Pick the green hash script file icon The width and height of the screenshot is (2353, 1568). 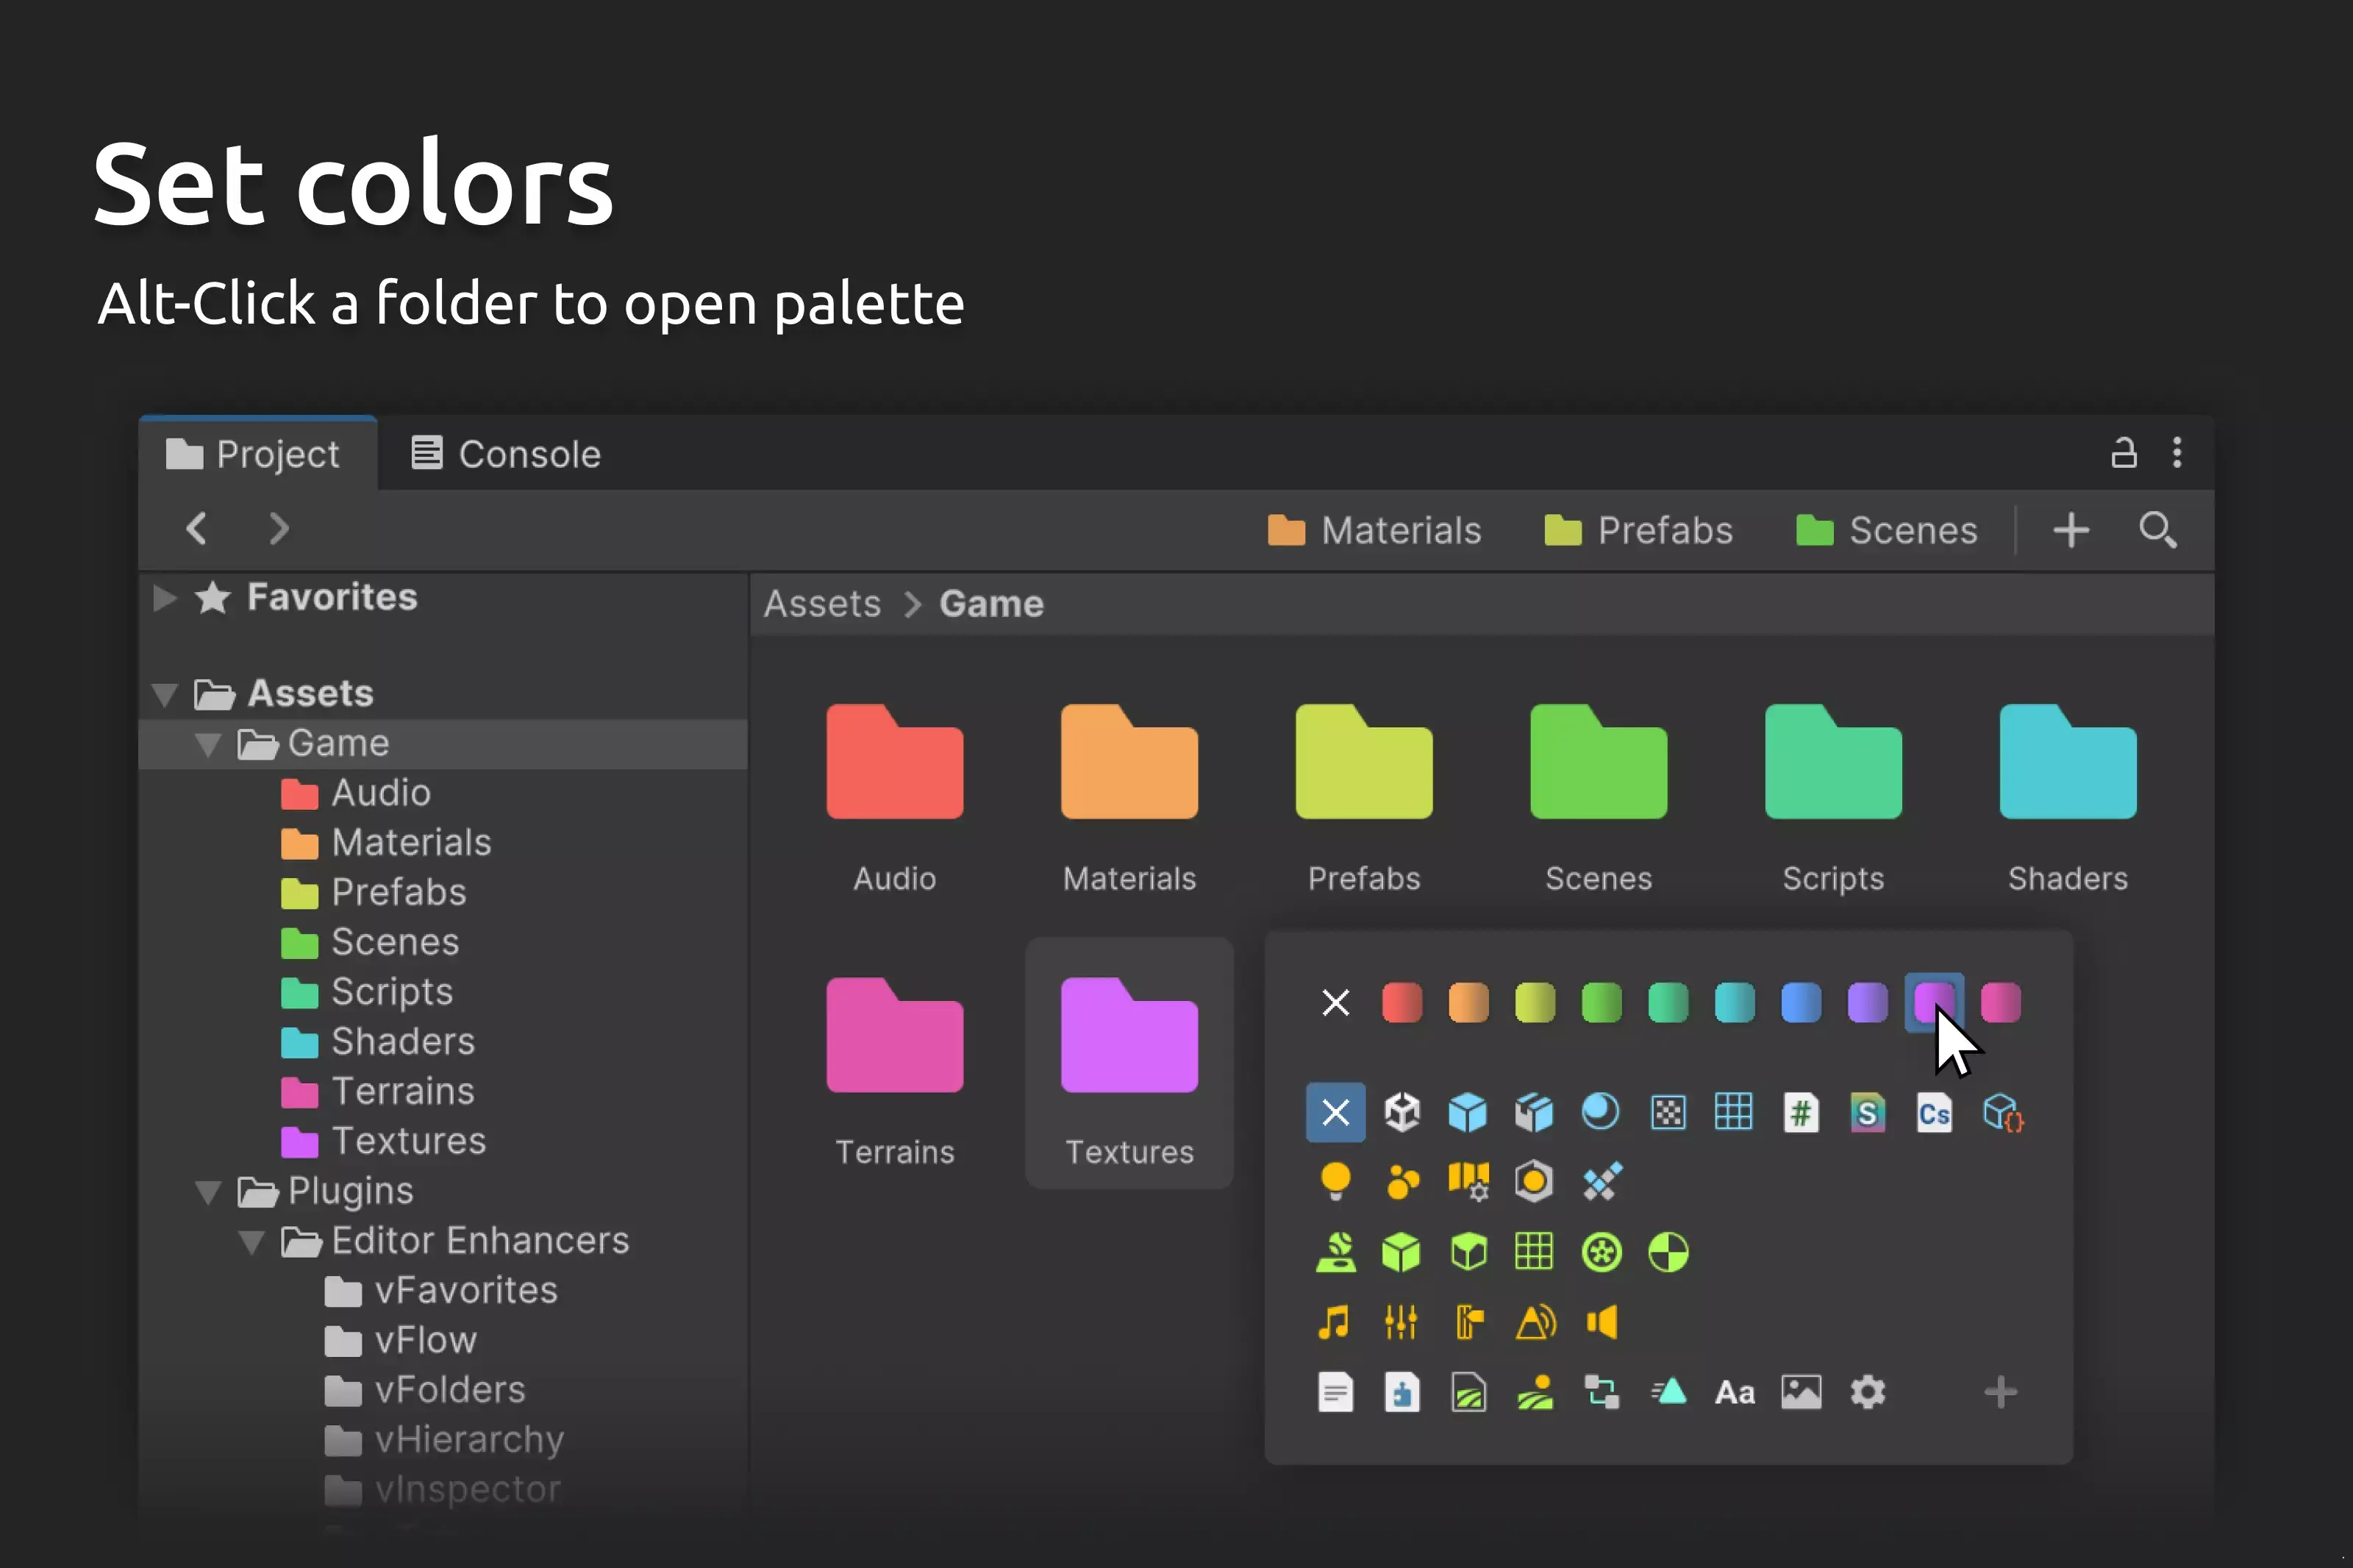1802,1112
